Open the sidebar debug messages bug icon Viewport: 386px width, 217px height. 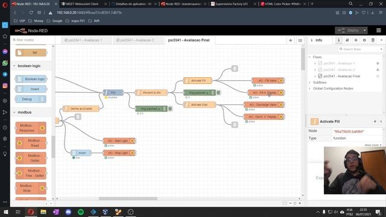[356, 40]
